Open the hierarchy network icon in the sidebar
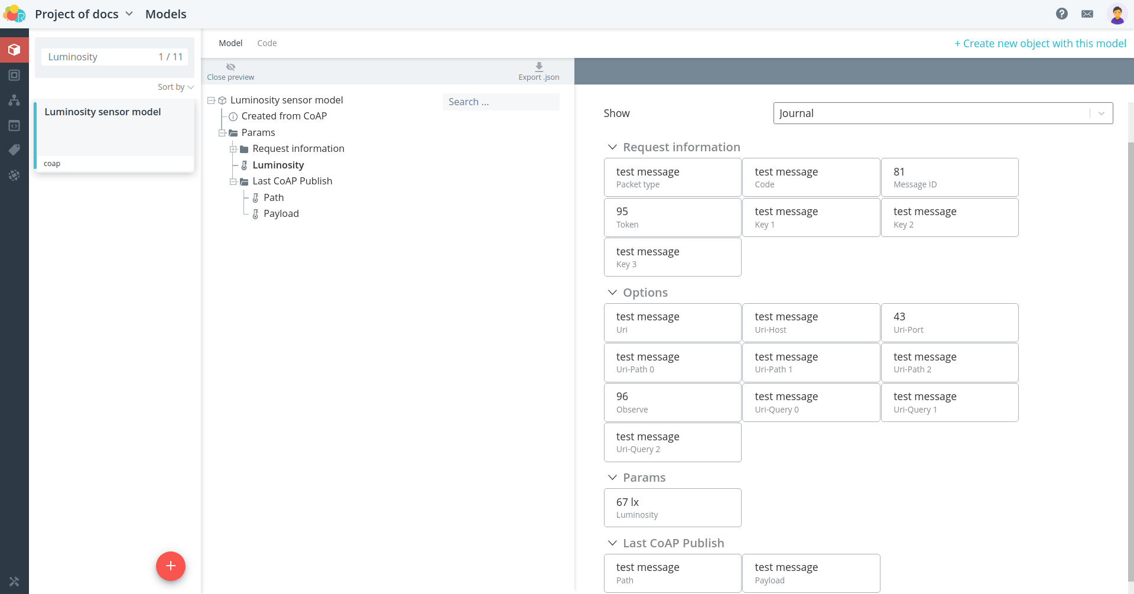1134x594 pixels. (14, 100)
